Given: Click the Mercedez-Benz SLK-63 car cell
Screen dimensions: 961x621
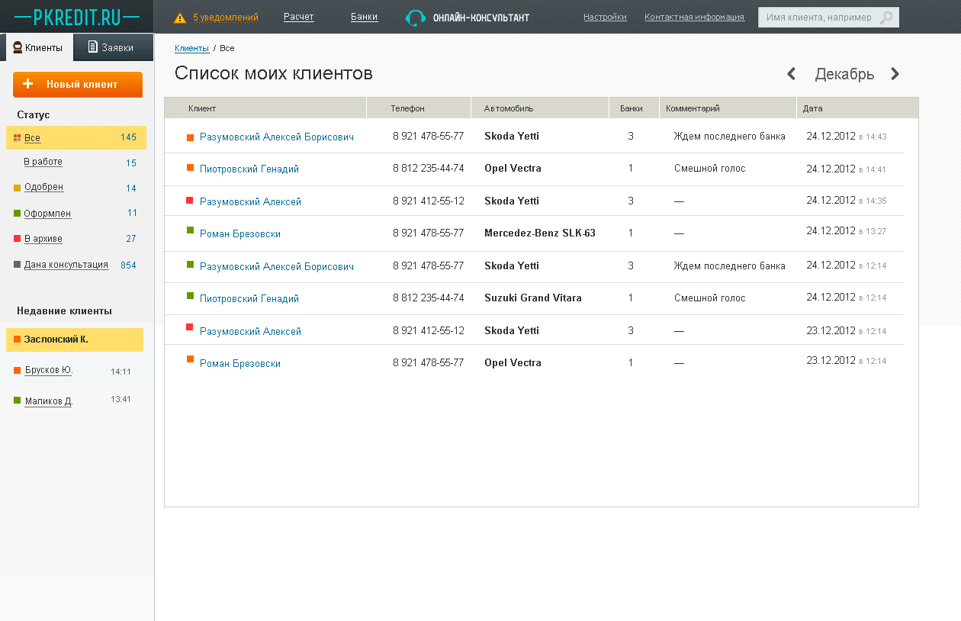Looking at the screenshot, I should (540, 233).
